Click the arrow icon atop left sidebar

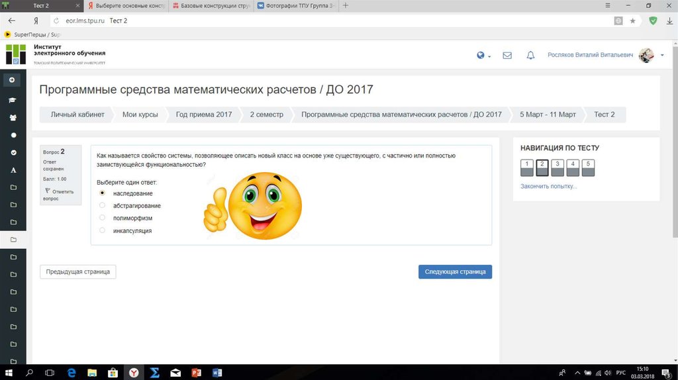point(12,80)
